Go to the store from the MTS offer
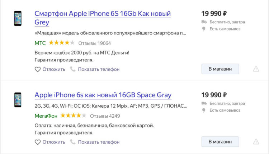The height and width of the screenshot is (154, 269). (x=220, y=69)
